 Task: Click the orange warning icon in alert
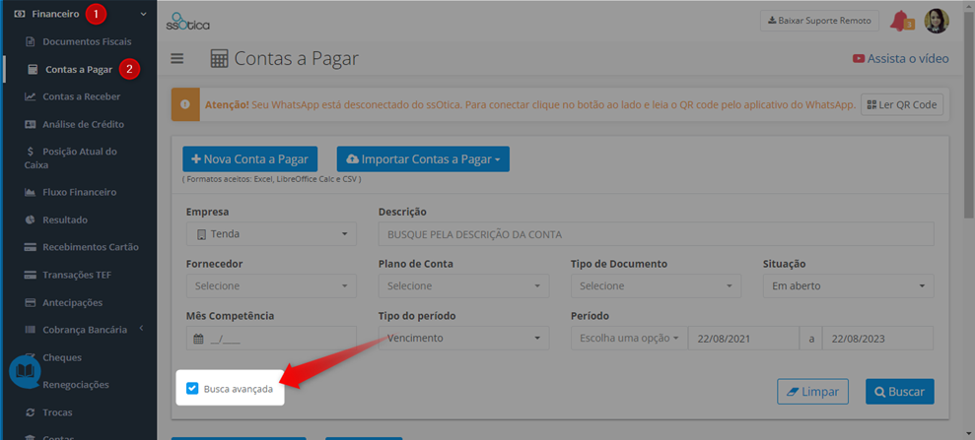pos(184,104)
